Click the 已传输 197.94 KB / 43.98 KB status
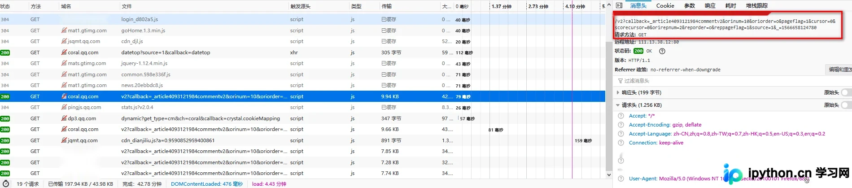Image resolution: width=852 pixels, height=188 pixels. click(x=81, y=184)
